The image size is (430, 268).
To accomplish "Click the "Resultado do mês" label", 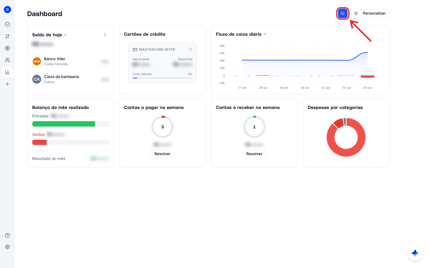I will point(49,159).
